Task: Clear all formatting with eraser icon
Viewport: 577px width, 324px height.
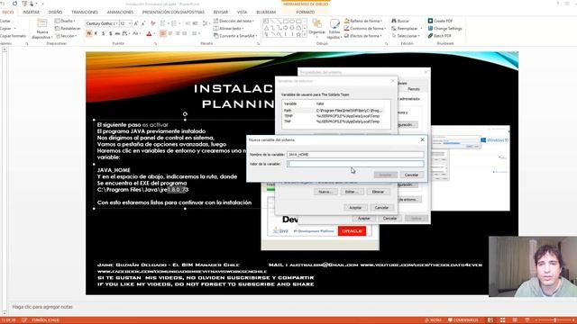Action: [152, 23]
